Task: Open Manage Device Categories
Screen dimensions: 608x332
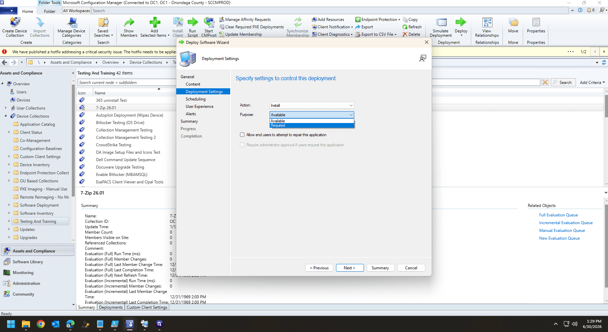Action: click(71, 27)
